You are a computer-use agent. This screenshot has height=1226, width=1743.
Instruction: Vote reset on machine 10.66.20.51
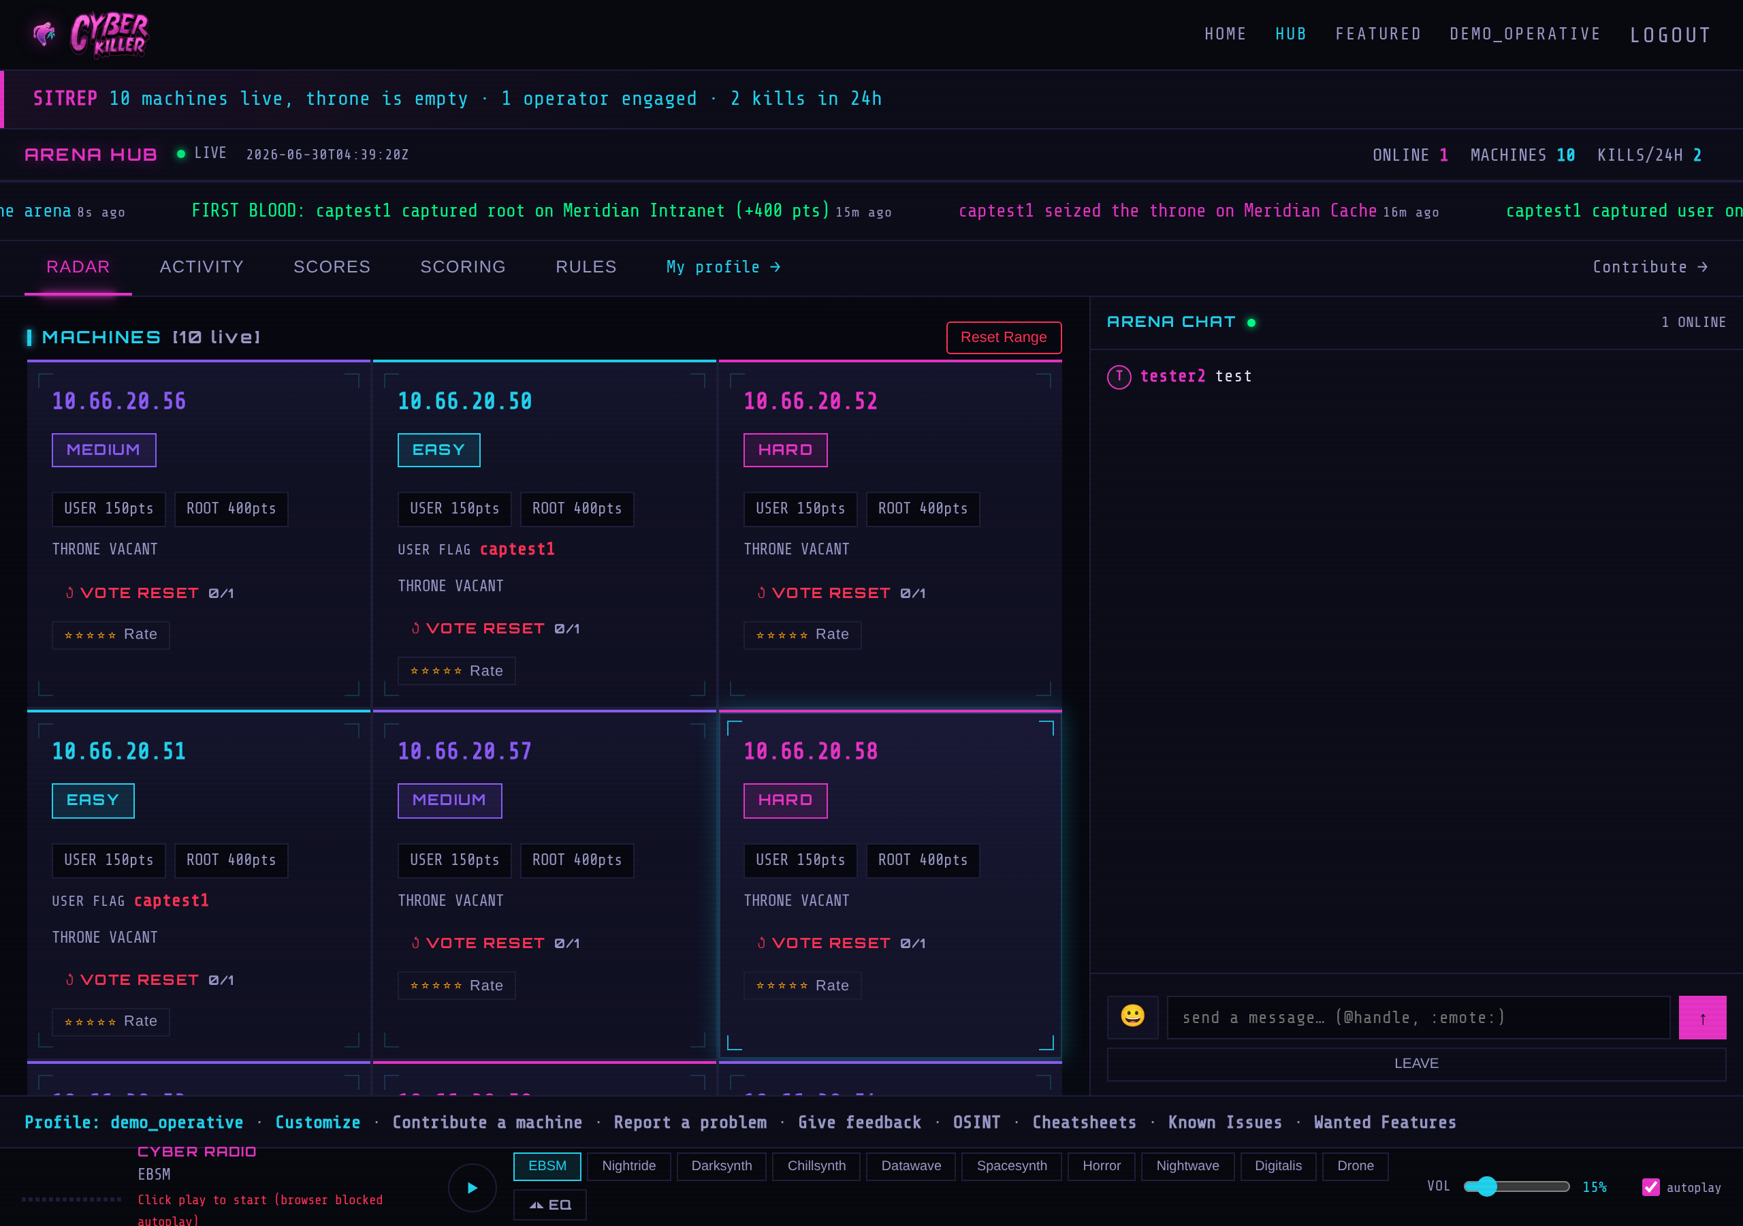149,980
